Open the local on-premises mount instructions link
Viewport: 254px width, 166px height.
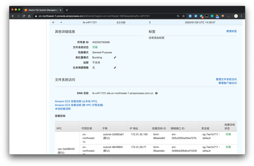[63, 109]
